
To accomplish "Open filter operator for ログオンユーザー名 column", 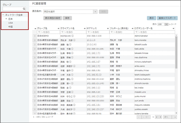I will (136, 32).
